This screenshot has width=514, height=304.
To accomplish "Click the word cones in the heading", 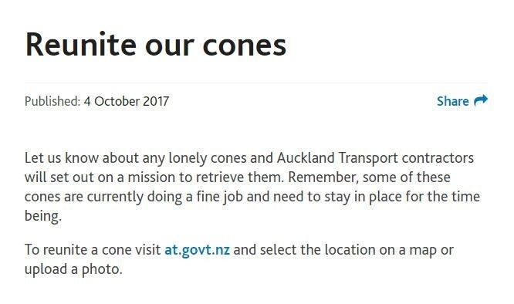I will pos(245,46).
